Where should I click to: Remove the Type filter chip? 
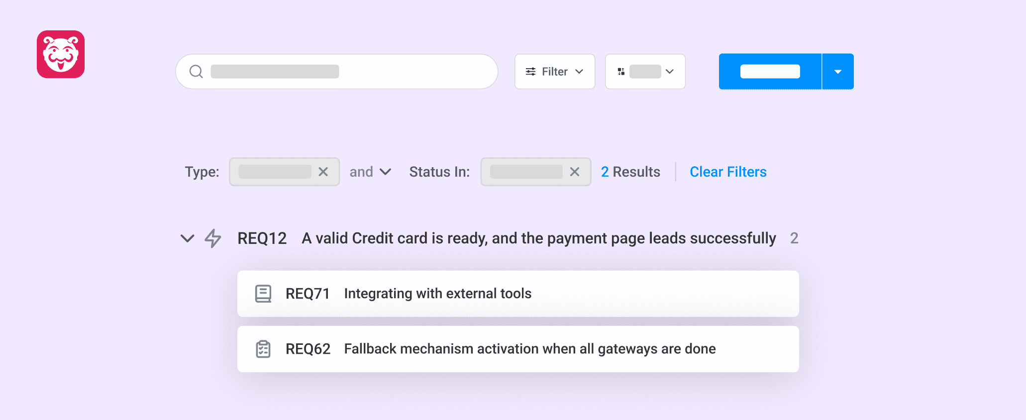323,172
